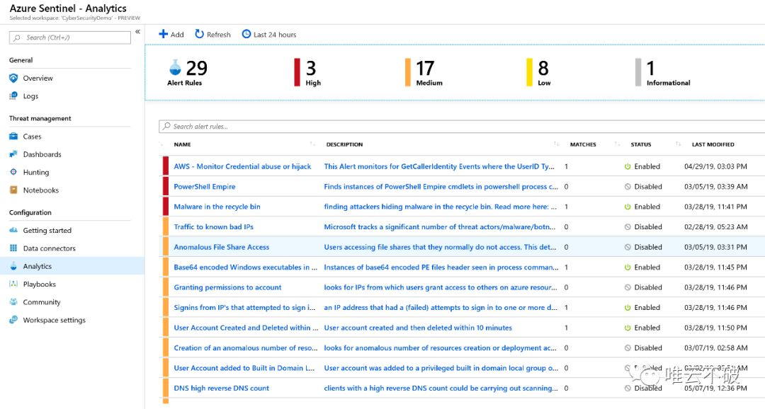Sort the table by STATUS column arrows
This screenshot has height=409, width=765.
click(x=678, y=144)
